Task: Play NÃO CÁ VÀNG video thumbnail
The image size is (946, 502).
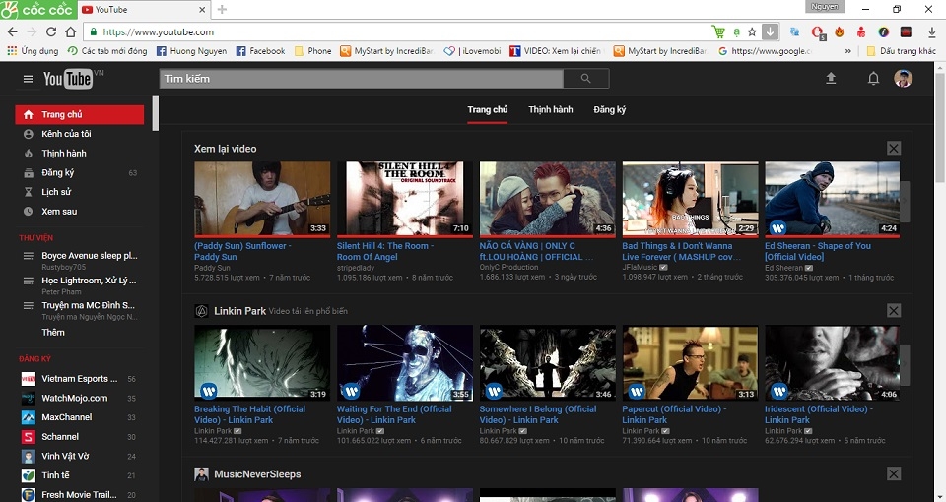Action: coord(547,198)
